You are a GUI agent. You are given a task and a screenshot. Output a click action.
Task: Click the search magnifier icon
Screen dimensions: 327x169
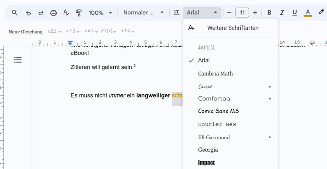[15, 13]
